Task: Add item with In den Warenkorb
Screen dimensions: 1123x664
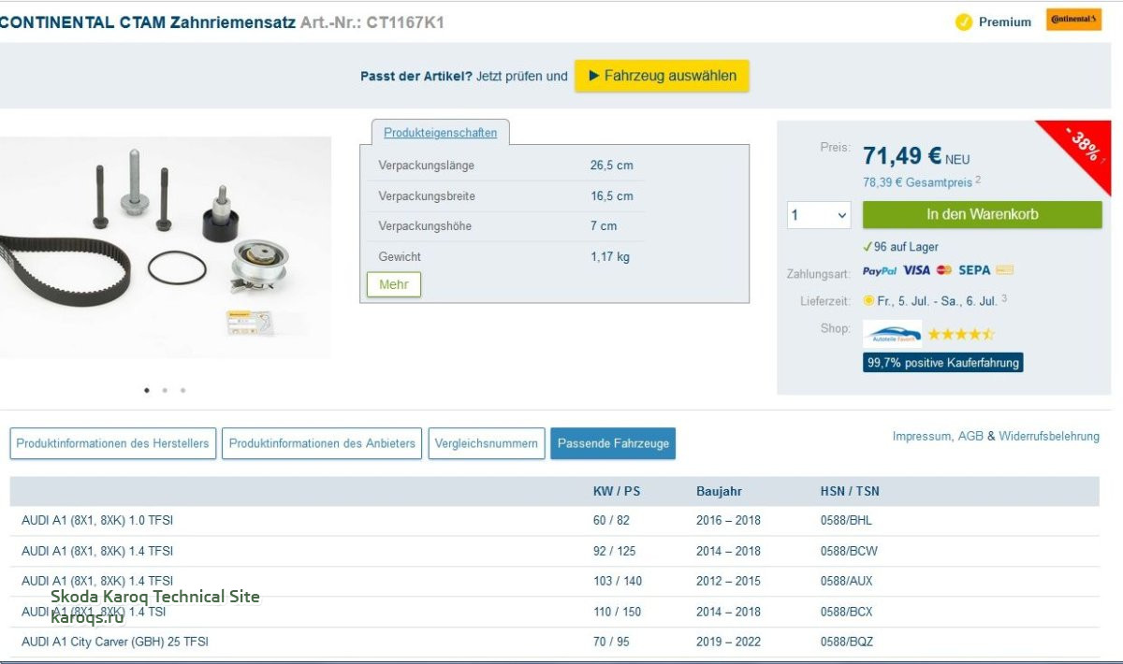Action: [983, 214]
